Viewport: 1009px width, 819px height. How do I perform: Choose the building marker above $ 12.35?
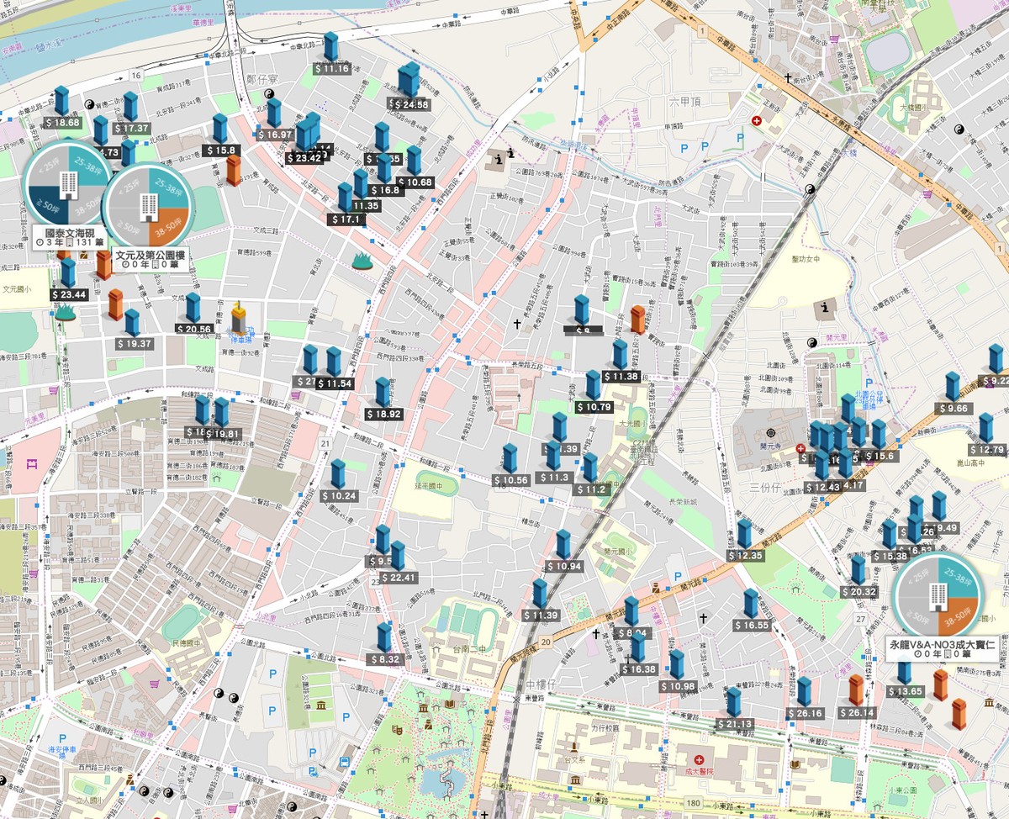[744, 534]
